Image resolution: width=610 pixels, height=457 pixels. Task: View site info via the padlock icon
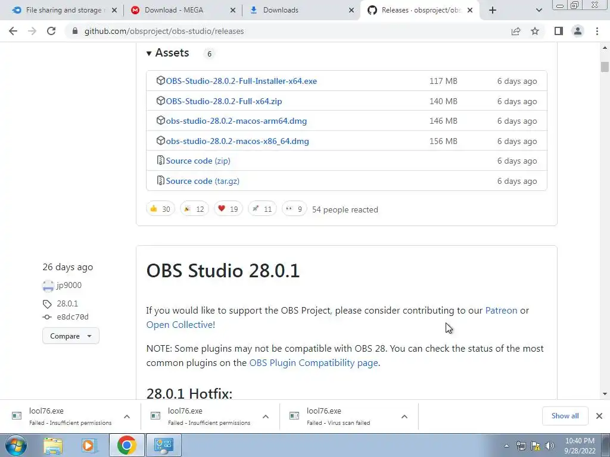[75, 31]
